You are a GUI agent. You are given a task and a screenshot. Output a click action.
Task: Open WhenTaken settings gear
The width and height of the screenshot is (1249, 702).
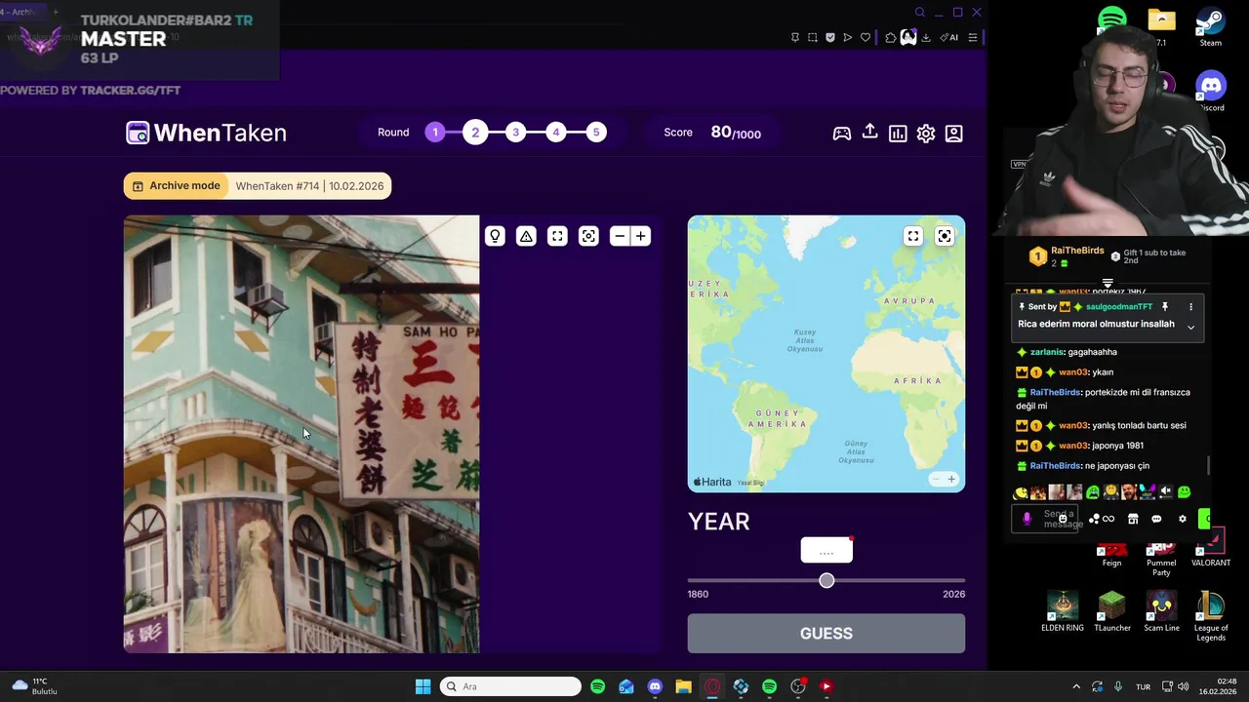(926, 134)
